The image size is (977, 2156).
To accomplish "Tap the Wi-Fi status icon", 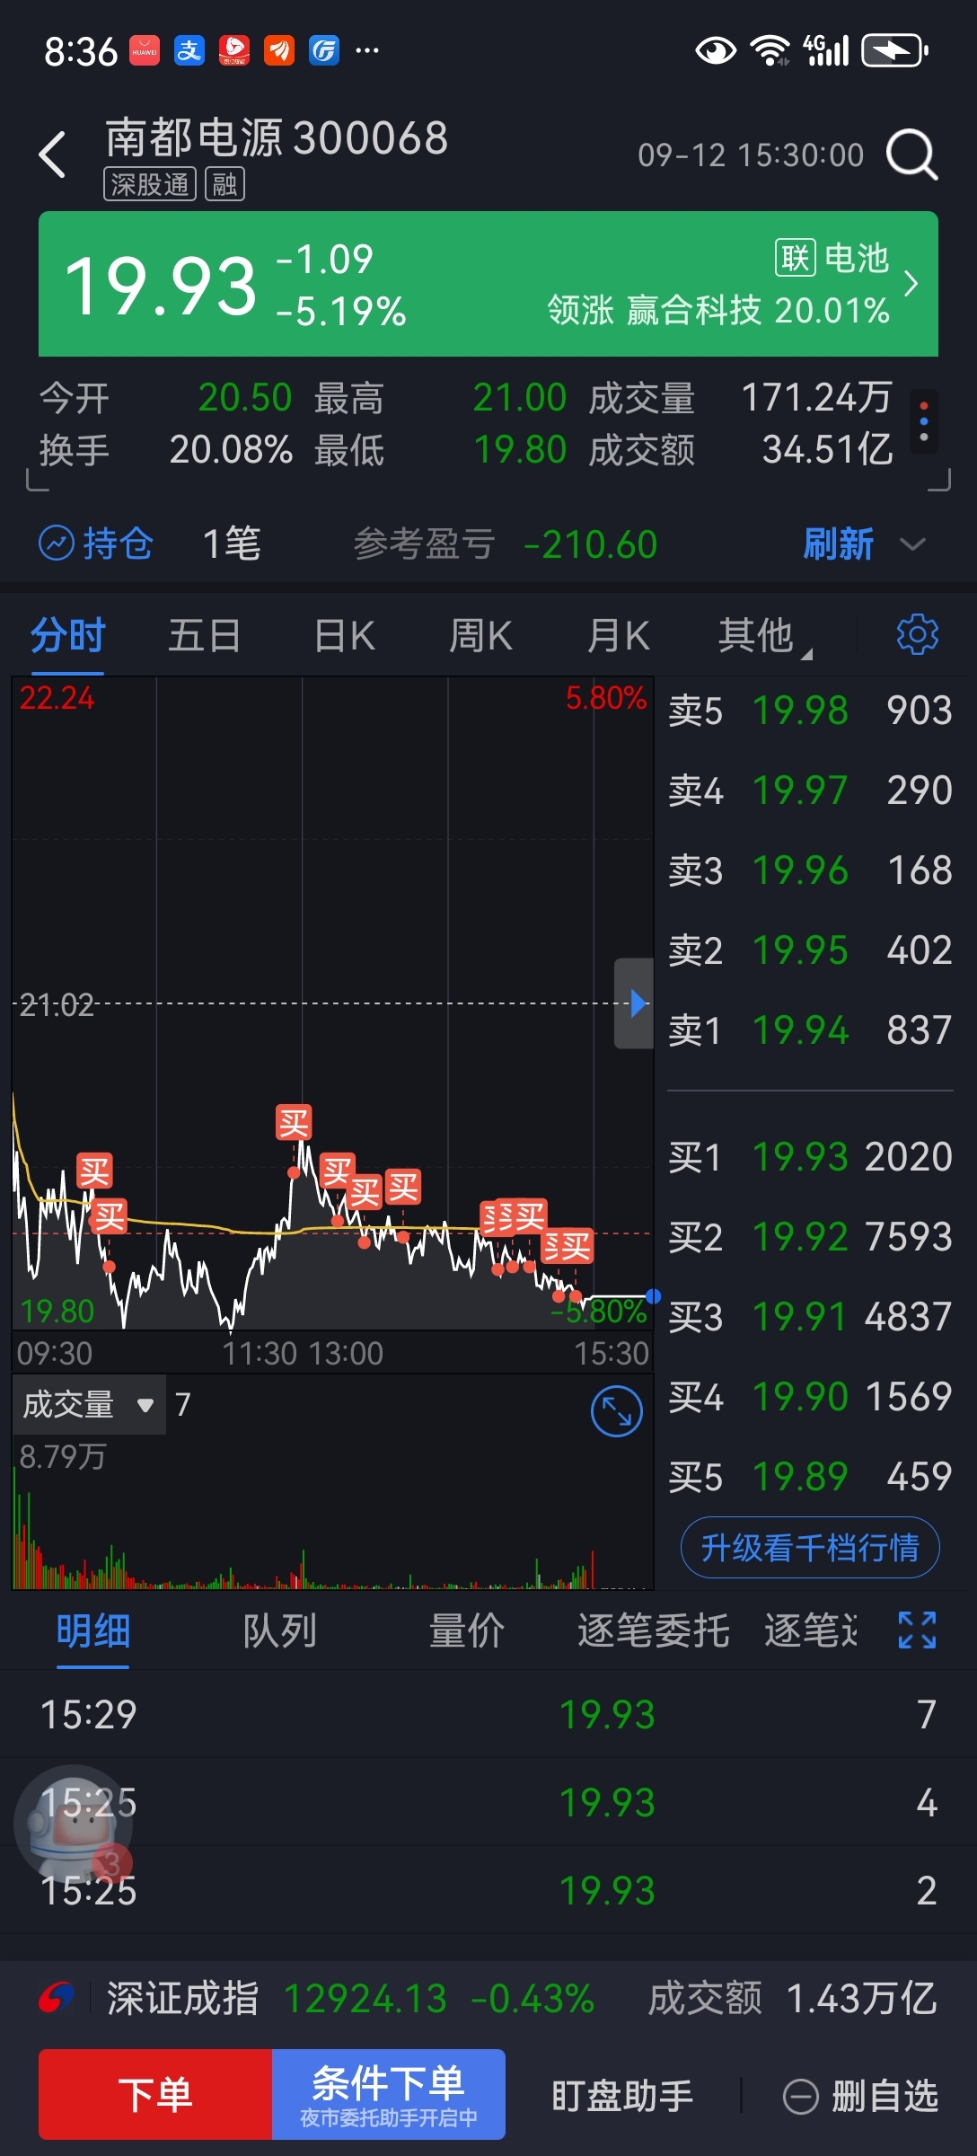I will point(770,50).
